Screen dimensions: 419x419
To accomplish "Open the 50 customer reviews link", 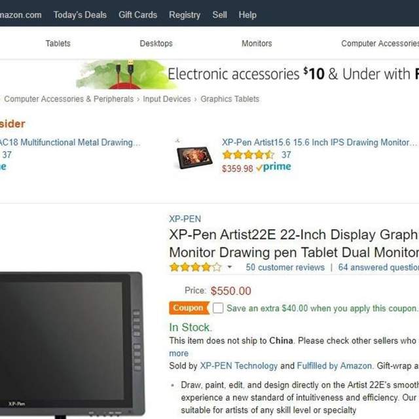I will point(285,267).
